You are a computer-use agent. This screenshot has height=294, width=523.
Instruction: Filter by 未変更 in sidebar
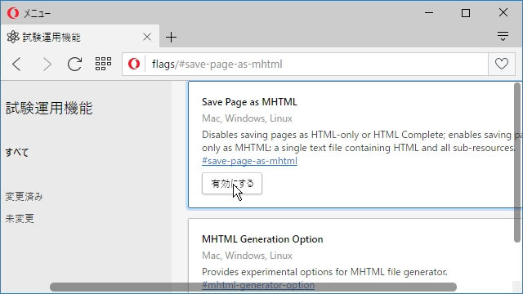[x=20, y=219]
